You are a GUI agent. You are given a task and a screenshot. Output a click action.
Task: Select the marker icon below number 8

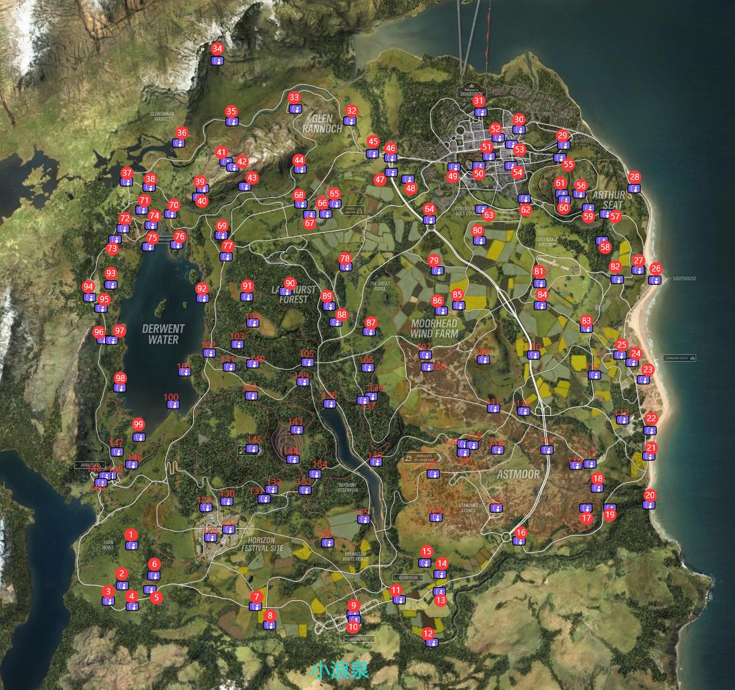(x=270, y=625)
